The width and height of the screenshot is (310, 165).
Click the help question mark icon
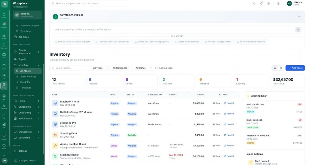(268, 4)
